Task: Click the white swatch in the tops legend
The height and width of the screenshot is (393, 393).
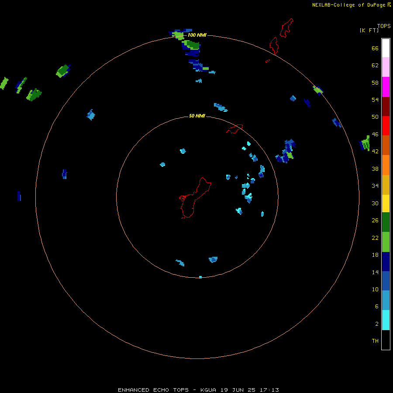Action: [x=386, y=48]
